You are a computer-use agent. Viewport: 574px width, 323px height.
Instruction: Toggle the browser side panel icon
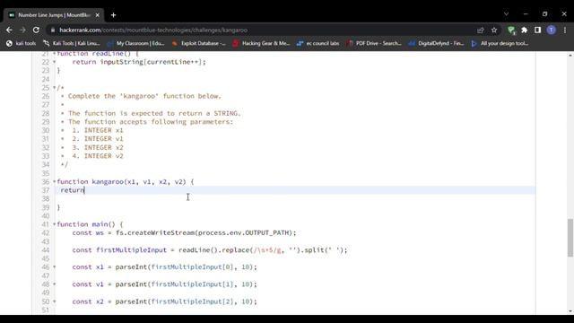(x=537, y=30)
